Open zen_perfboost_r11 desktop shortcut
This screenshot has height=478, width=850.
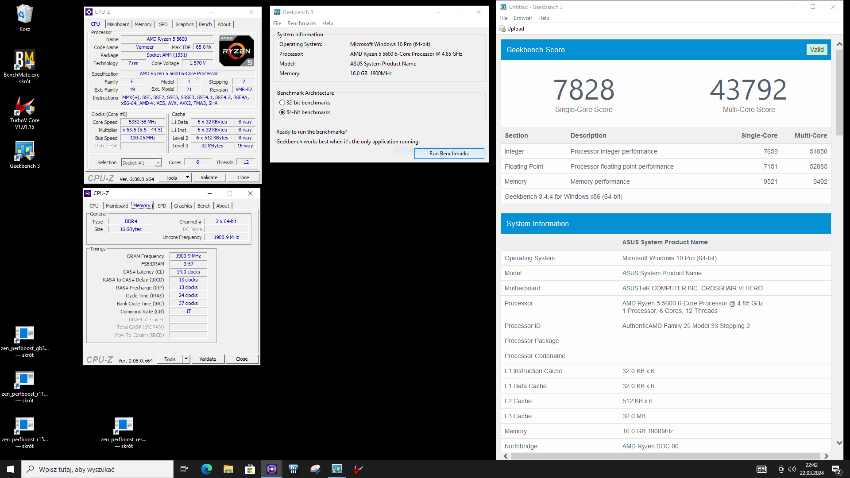click(25, 386)
